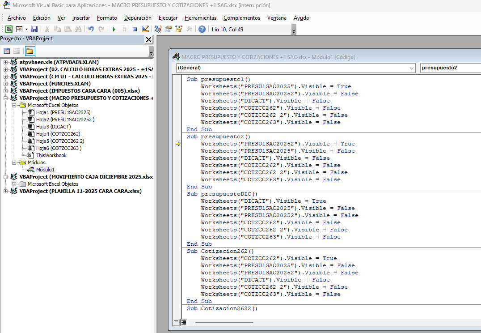Image resolution: width=481 pixels, height=333 pixels.
Task: Open the Project Explorer icon
Action: click(158, 29)
